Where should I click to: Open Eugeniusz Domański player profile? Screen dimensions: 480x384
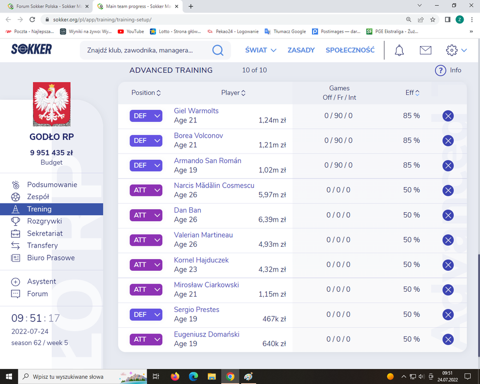tap(206, 335)
